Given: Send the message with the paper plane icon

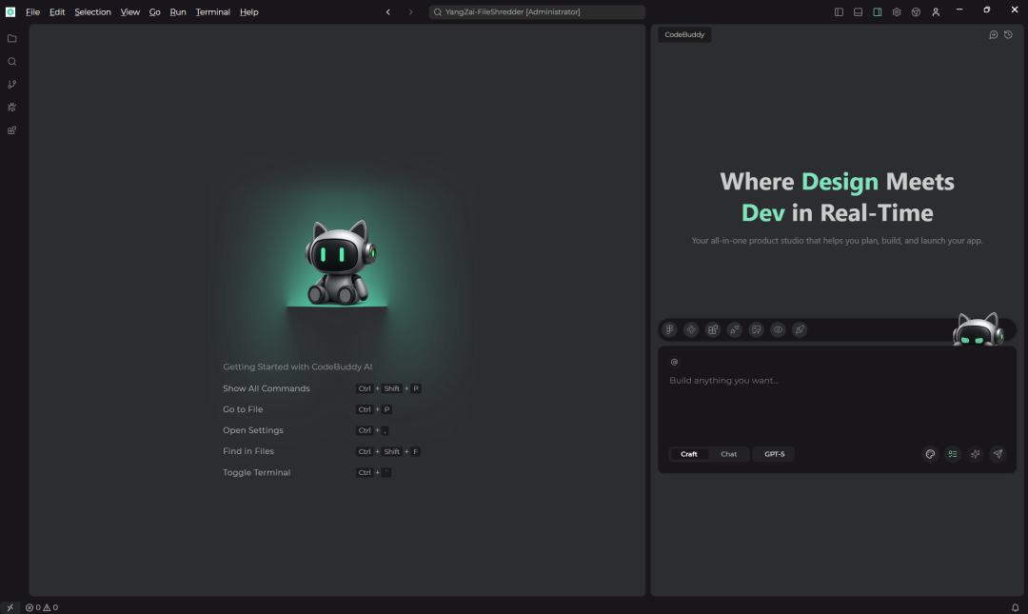Looking at the screenshot, I should tap(998, 454).
